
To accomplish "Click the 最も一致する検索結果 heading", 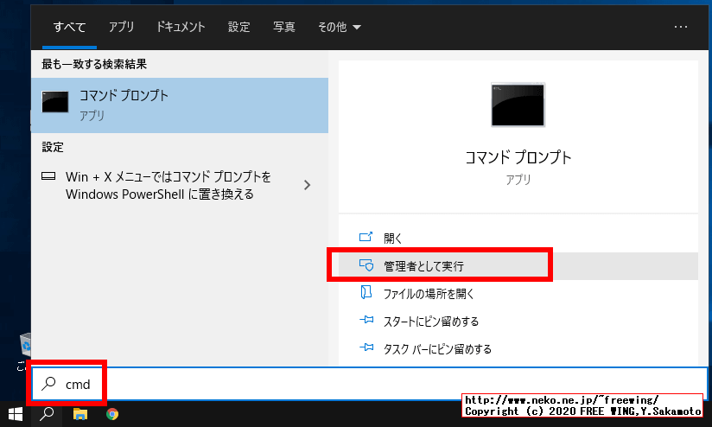I will (94, 64).
